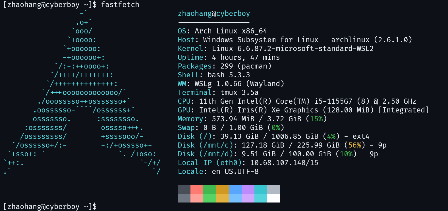This screenshot has height=211, width=448.
Task: Click the 'Arch Linux x86_64' value
Action: [x=231, y=31]
